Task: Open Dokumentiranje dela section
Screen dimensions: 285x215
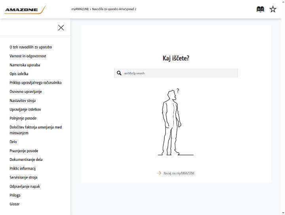Action: 26,160
